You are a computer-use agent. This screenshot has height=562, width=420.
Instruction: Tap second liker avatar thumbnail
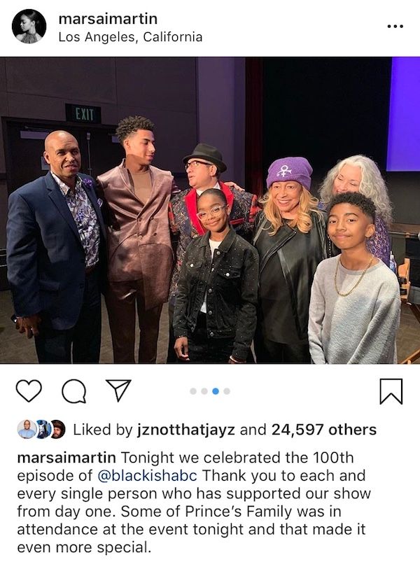click(x=43, y=429)
